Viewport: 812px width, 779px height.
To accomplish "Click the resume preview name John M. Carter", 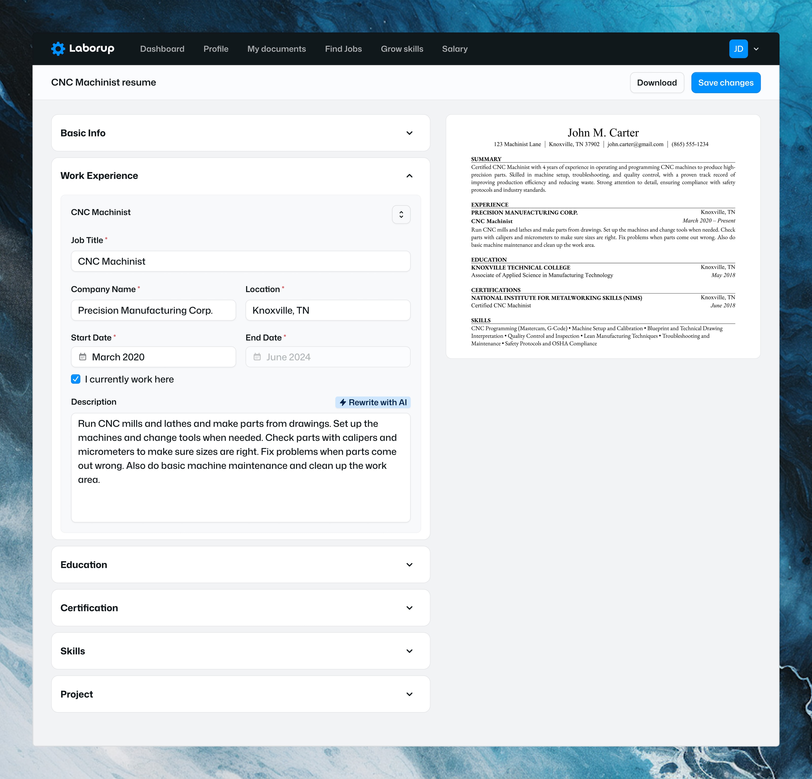I will click(603, 132).
